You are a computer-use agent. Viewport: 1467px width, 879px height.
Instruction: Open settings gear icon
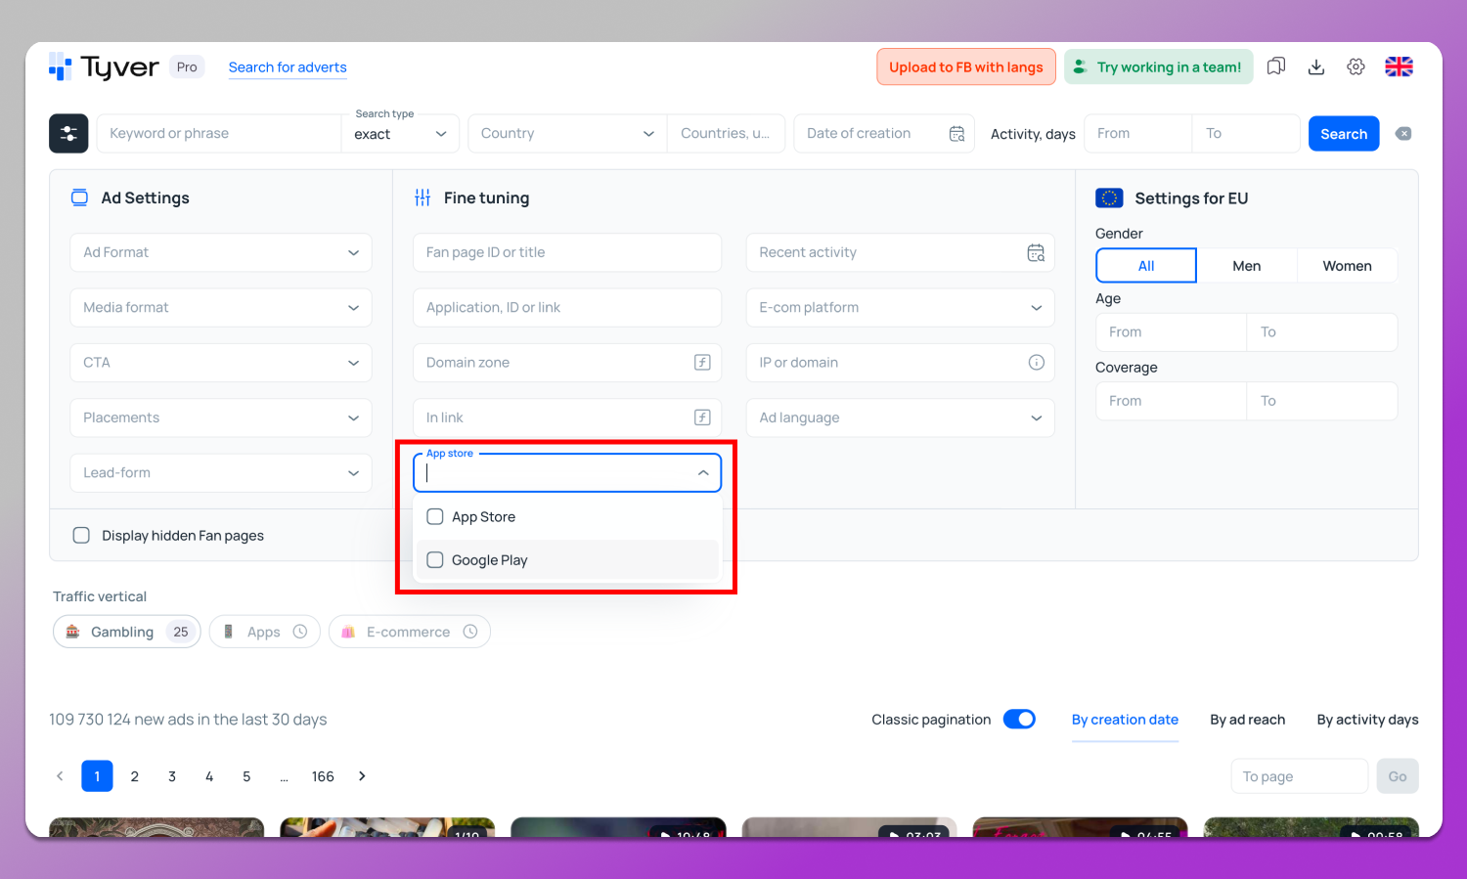coord(1356,66)
